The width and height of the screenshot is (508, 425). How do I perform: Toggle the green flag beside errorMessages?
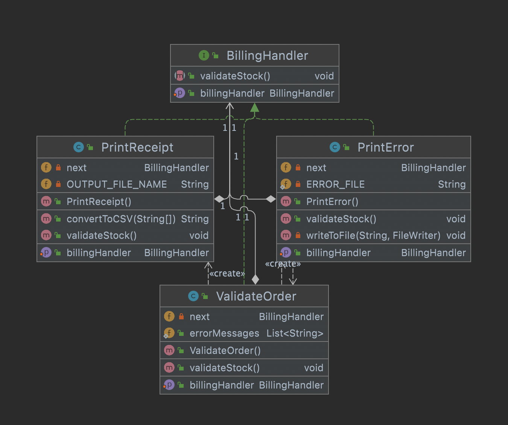coord(180,333)
